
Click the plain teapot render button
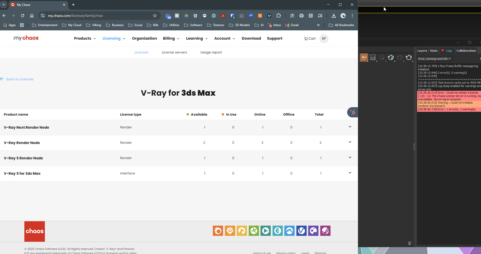409,58
